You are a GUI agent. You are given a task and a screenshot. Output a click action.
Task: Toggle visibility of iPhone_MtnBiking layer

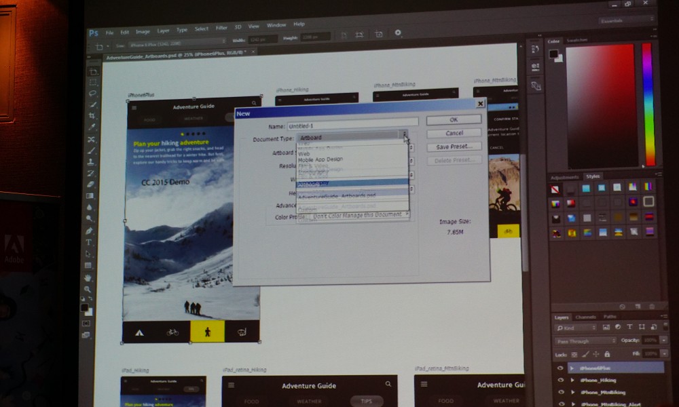560,393
